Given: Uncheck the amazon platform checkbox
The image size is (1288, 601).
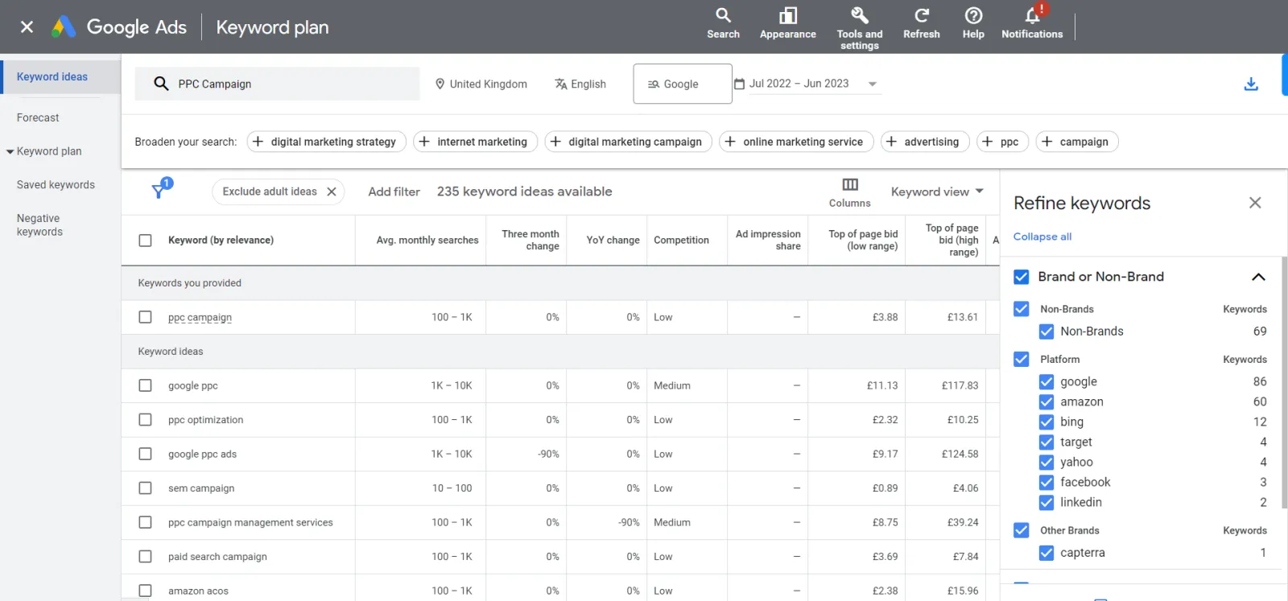Looking at the screenshot, I should click(1046, 401).
